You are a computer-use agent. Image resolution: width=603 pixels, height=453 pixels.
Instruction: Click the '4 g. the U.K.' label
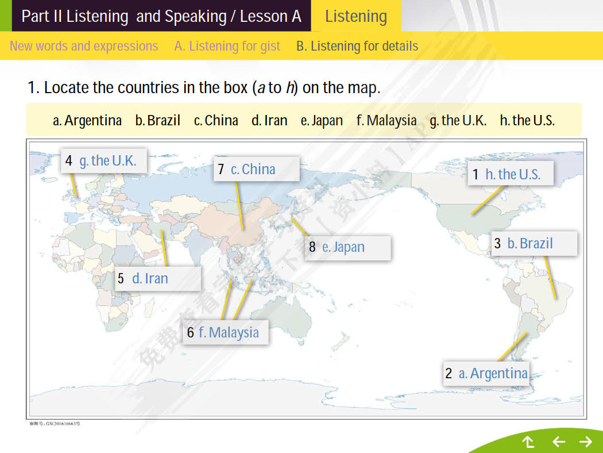click(x=104, y=160)
